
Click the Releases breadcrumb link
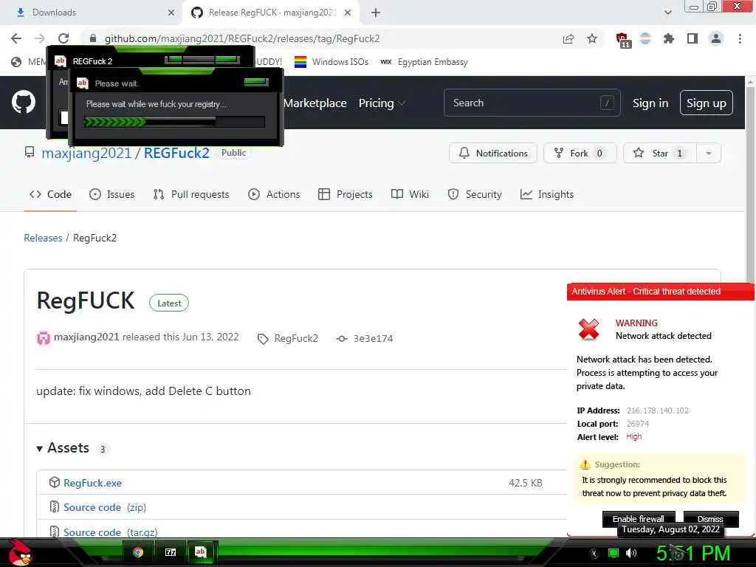pos(43,238)
